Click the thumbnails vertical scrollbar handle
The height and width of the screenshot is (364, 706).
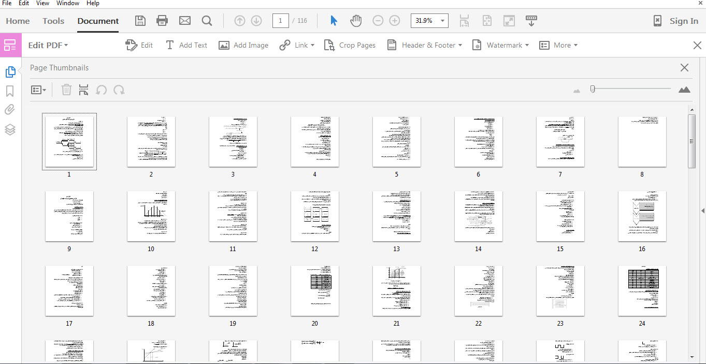coord(691,141)
